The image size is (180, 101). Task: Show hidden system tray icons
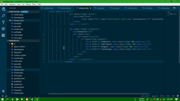coord(151,99)
